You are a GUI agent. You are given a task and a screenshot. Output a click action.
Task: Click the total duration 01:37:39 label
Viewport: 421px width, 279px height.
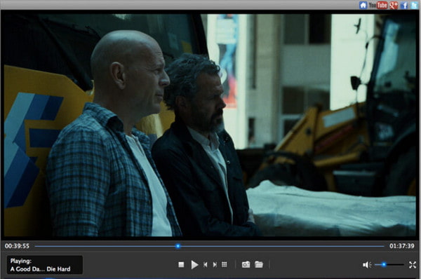pos(402,246)
